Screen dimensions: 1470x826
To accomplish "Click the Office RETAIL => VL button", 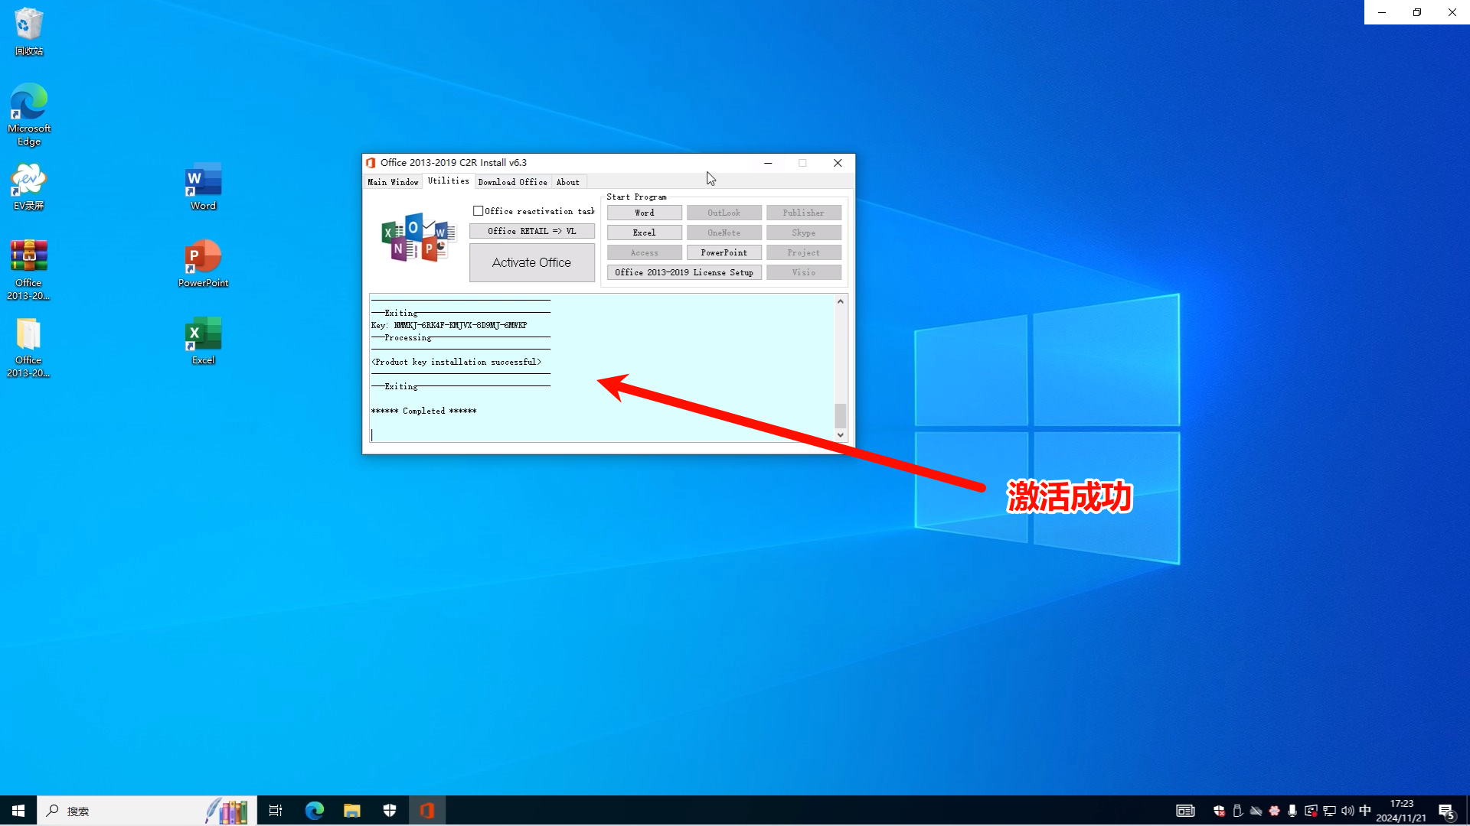I will click(x=531, y=231).
